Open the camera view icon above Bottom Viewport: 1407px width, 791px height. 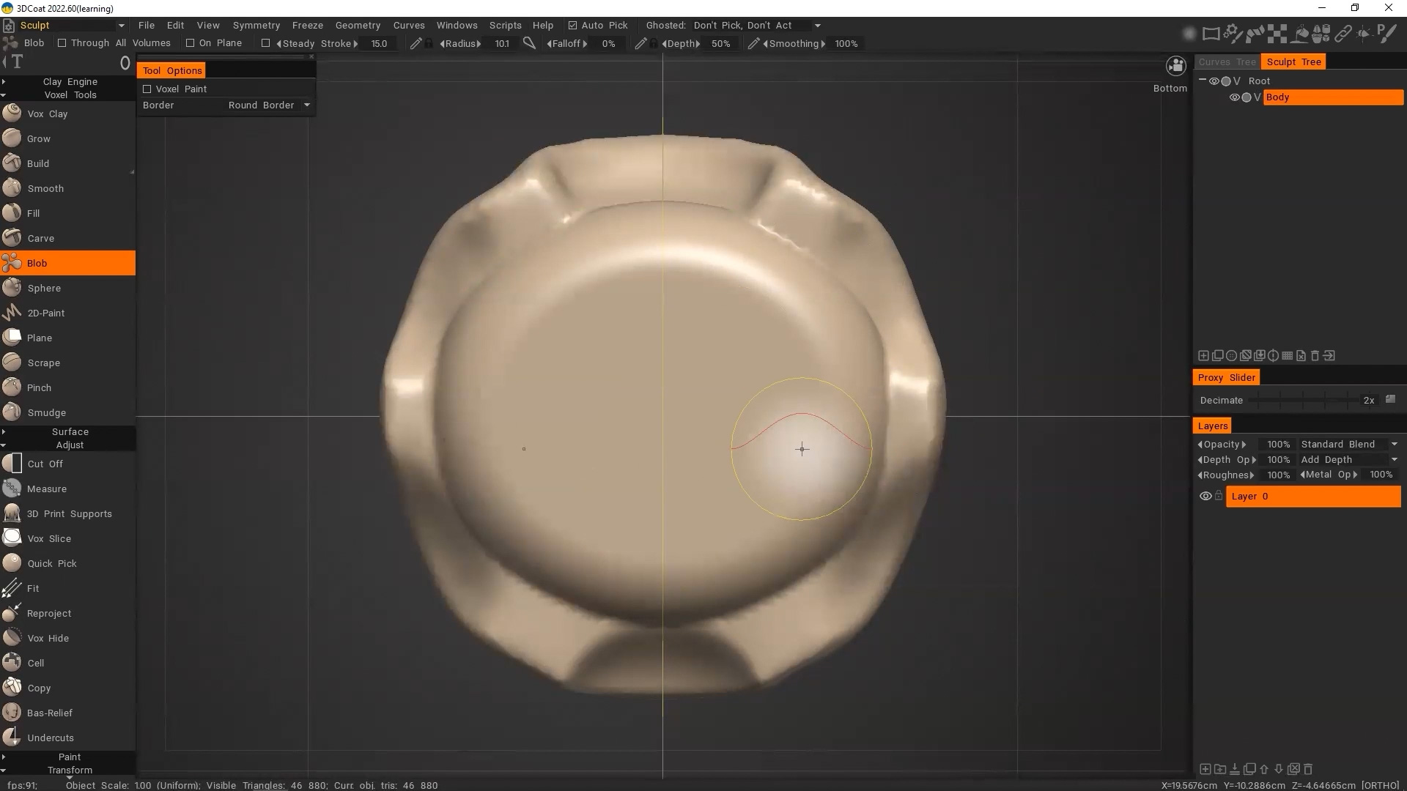[x=1175, y=67]
